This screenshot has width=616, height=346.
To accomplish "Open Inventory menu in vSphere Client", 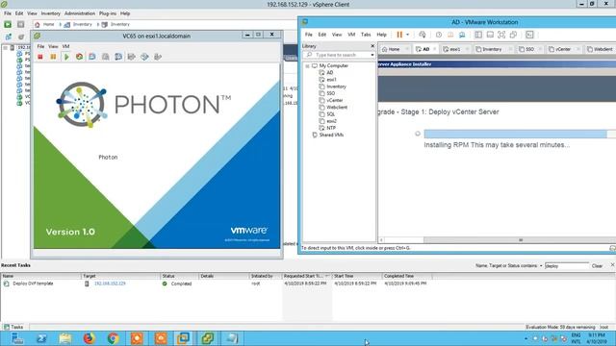I will click(x=51, y=13).
